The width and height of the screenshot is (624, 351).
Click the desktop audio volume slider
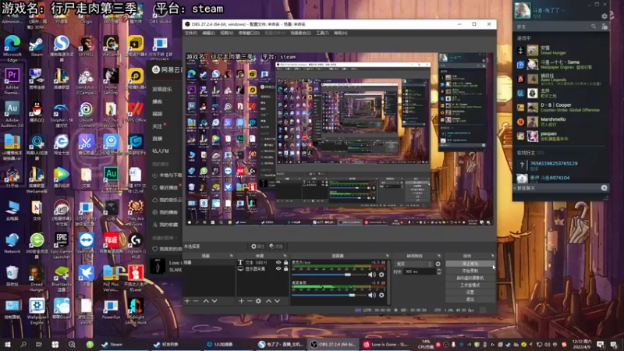(x=328, y=295)
